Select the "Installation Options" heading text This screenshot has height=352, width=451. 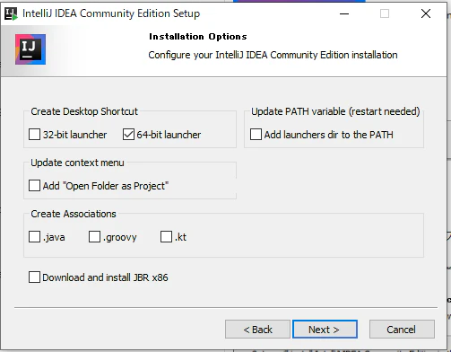198,37
